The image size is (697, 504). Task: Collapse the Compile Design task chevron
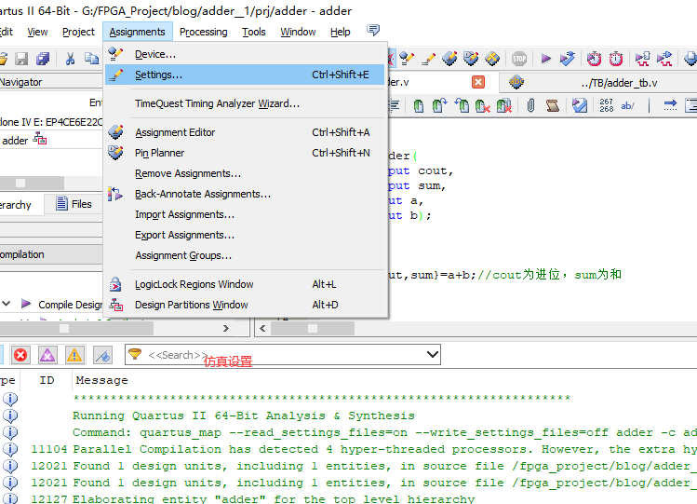7,304
